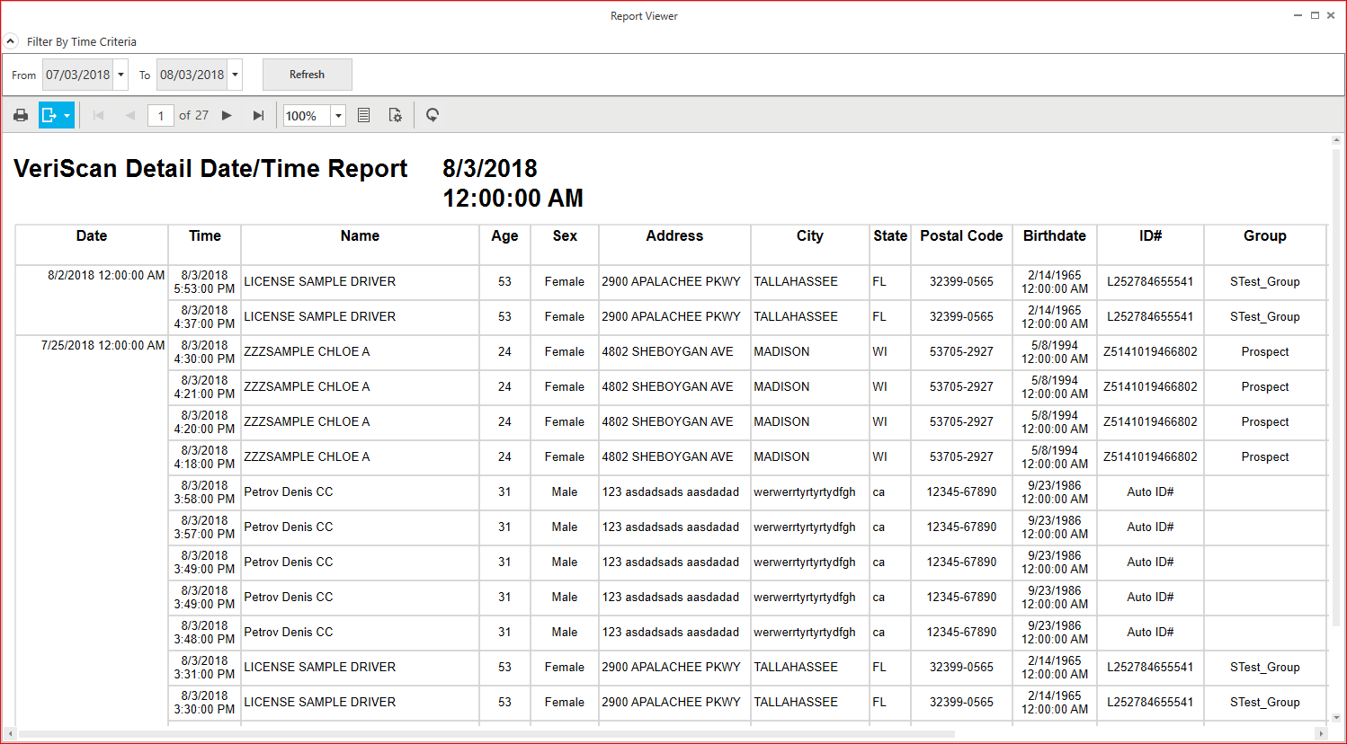The image size is (1347, 744).
Task: Click horizontal scrollbar left arrow
Action: pos(10,734)
